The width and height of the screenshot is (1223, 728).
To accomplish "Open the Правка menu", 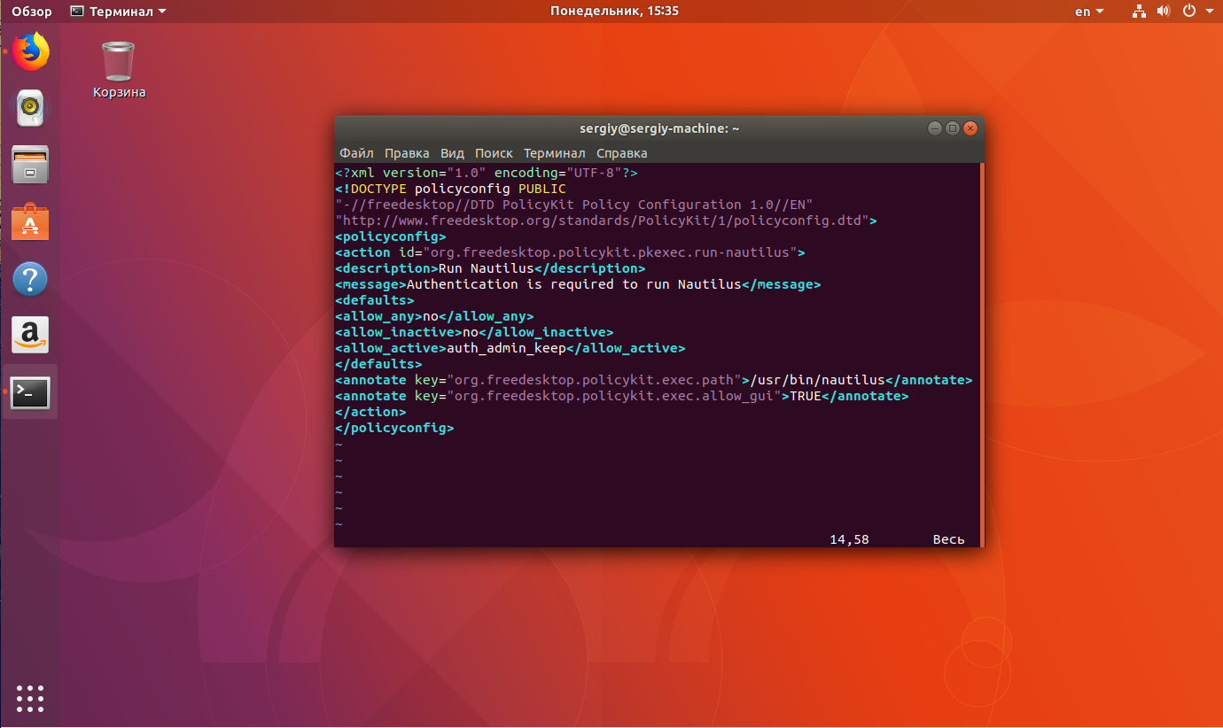I will tap(407, 153).
